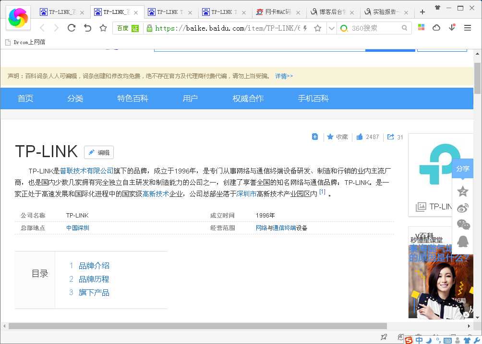Viewport: 482px width, 344px height.
Task: Click the magnifier search icon
Action: click(404, 28)
